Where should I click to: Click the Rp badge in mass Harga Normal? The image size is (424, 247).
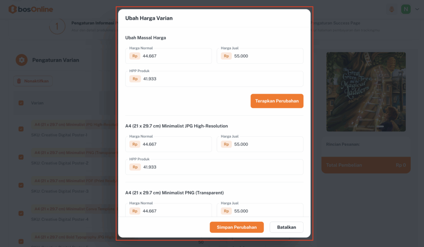[135, 56]
